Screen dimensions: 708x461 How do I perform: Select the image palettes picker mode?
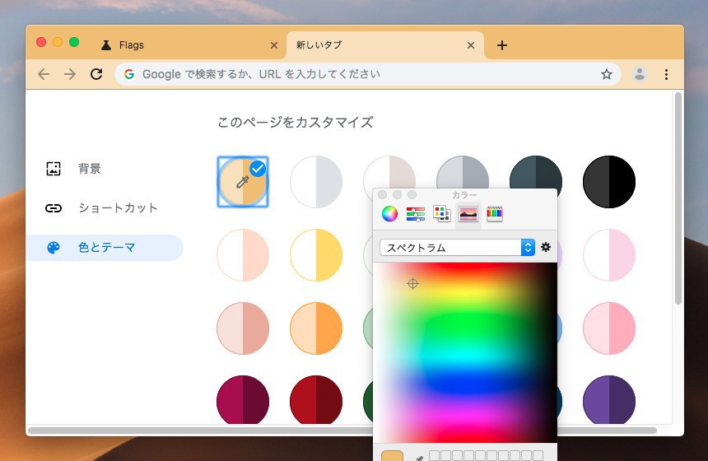click(x=468, y=214)
